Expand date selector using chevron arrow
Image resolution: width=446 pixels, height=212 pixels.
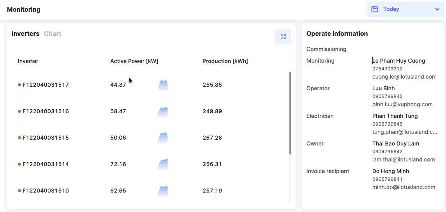tap(437, 9)
